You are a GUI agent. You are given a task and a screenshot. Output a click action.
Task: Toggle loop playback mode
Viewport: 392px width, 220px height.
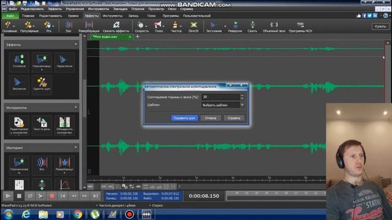coord(30,196)
